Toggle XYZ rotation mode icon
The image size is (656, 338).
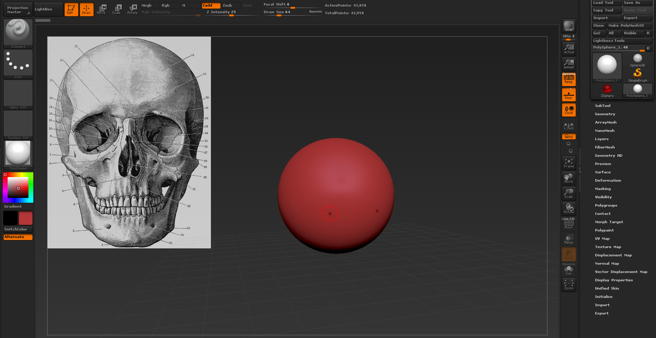coord(569,137)
